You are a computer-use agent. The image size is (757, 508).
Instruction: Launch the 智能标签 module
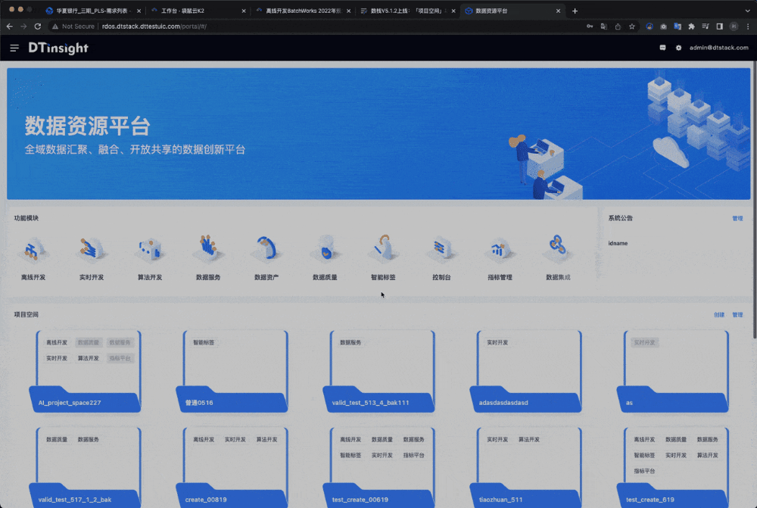383,250
